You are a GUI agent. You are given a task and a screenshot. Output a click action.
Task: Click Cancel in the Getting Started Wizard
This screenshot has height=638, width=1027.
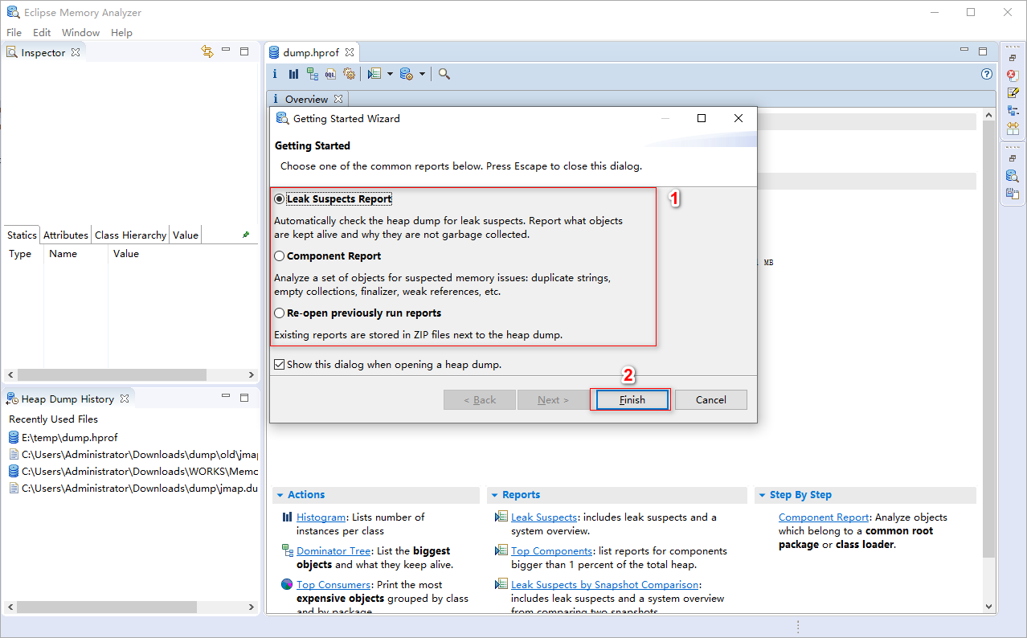point(710,399)
